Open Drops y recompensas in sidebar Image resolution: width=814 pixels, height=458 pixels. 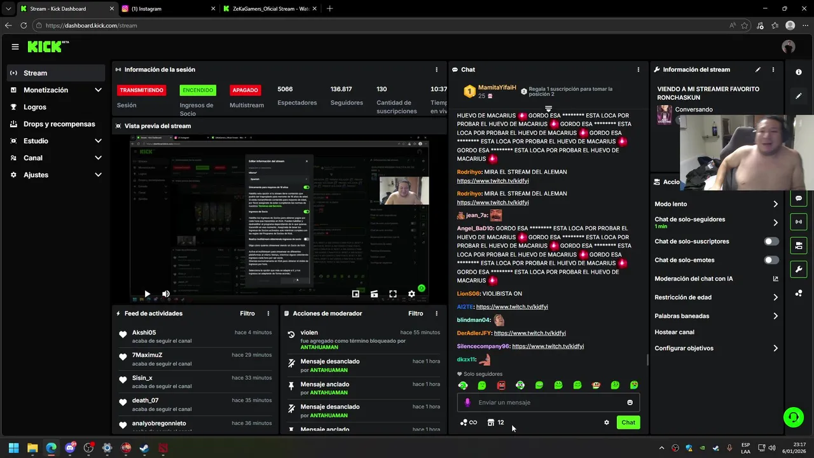[56, 124]
